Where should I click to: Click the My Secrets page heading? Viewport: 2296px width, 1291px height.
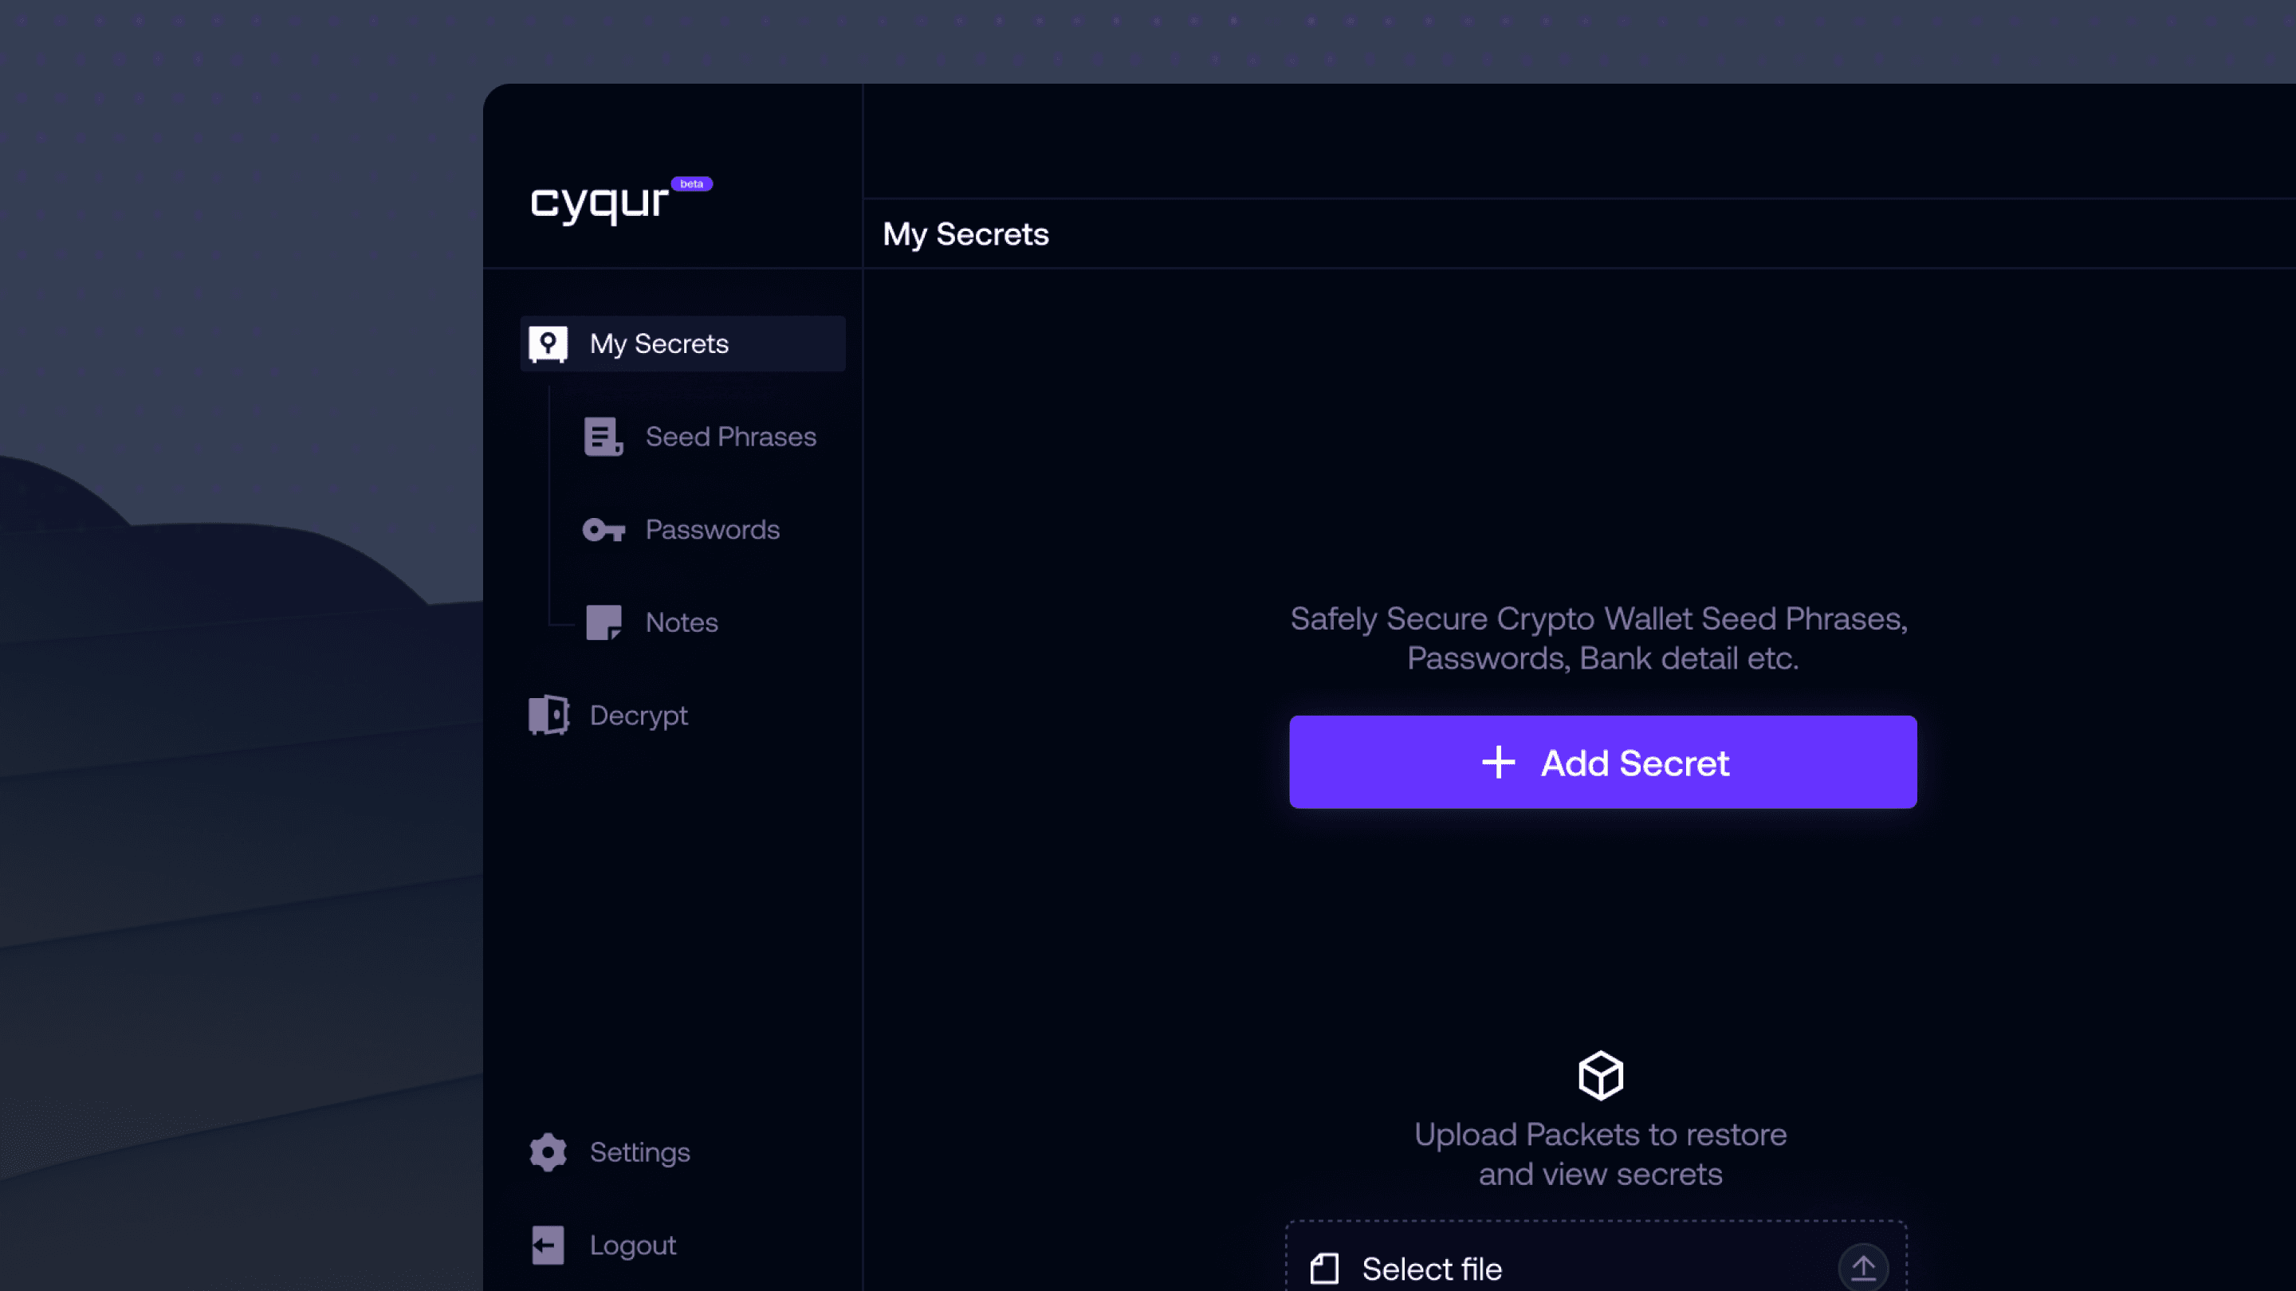pyautogui.click(x=965, y=233)
